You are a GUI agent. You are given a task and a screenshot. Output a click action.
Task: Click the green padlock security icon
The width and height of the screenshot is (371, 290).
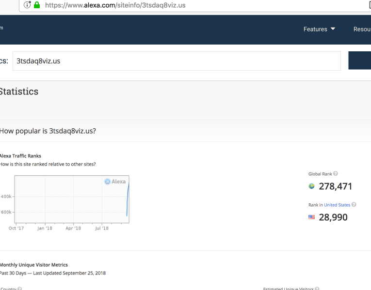pyautogui.click(x=37, y=5)
